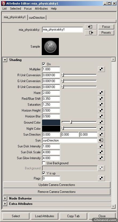
Task: Click the Update Camera Connections button
Action: click(x=57, y=185)
